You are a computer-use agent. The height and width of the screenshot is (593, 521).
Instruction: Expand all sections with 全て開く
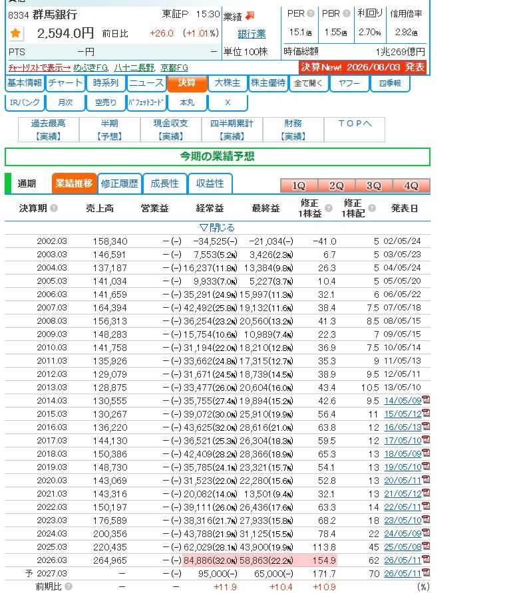click(309, 83)
